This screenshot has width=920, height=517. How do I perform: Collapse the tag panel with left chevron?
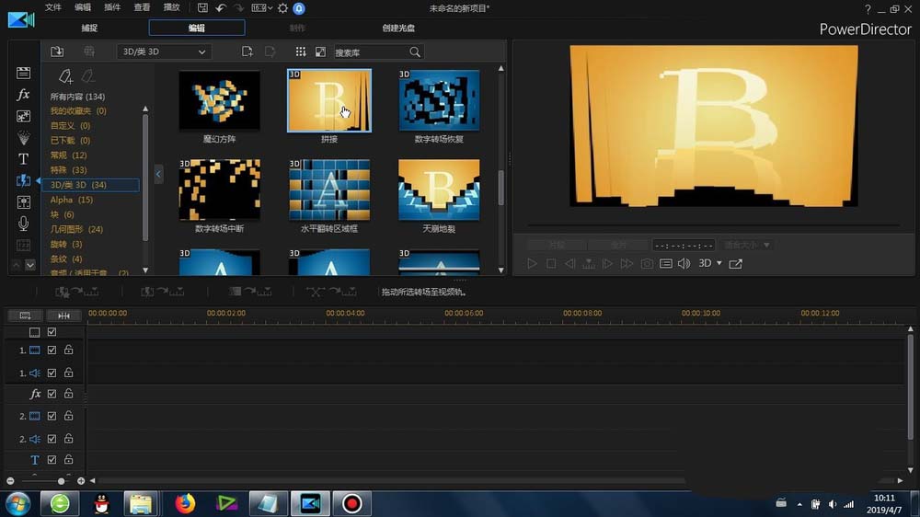(x=158, y=174)
